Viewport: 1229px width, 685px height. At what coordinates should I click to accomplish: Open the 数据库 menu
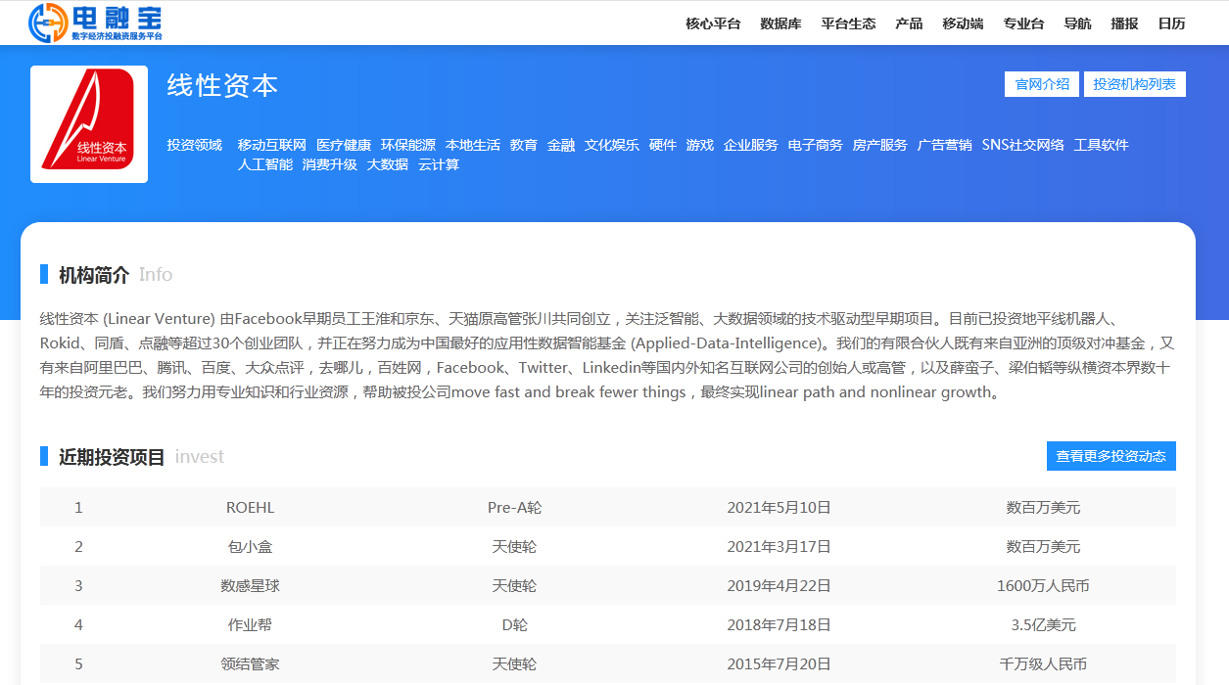coord(780,23)
